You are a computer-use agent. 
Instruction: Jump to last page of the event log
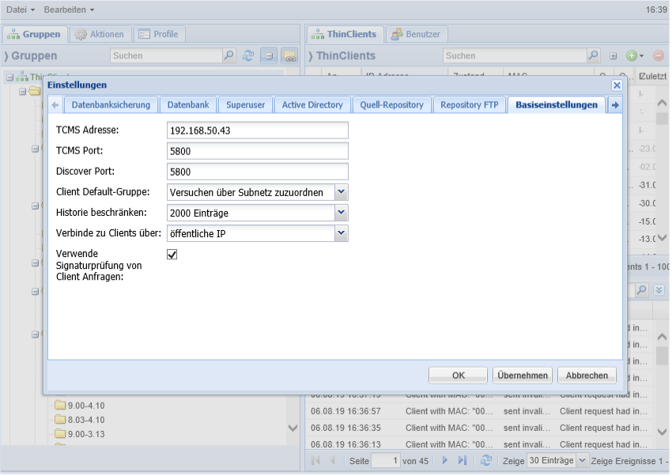click(462, 460)
